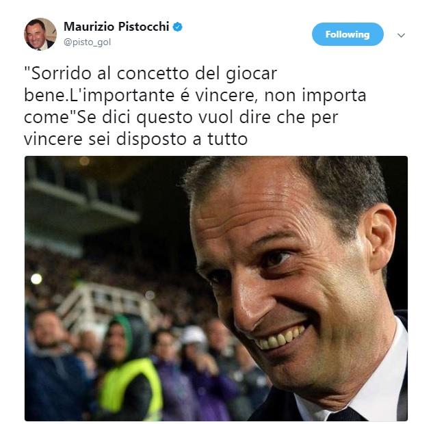The width and height of the screenshot is (431, 424).
Task: Click the tweet line starting "bene.L'importante"
Action: pos(195,95)
